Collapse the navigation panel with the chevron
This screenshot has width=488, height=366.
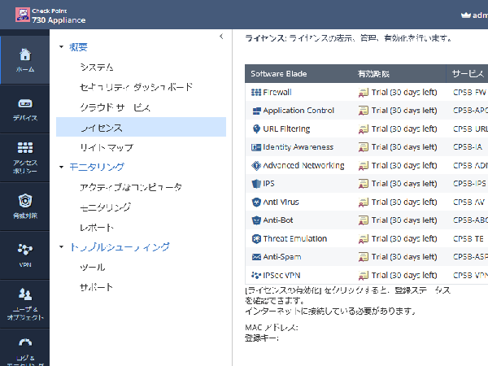pyautogui.click(x=221, y=37)
